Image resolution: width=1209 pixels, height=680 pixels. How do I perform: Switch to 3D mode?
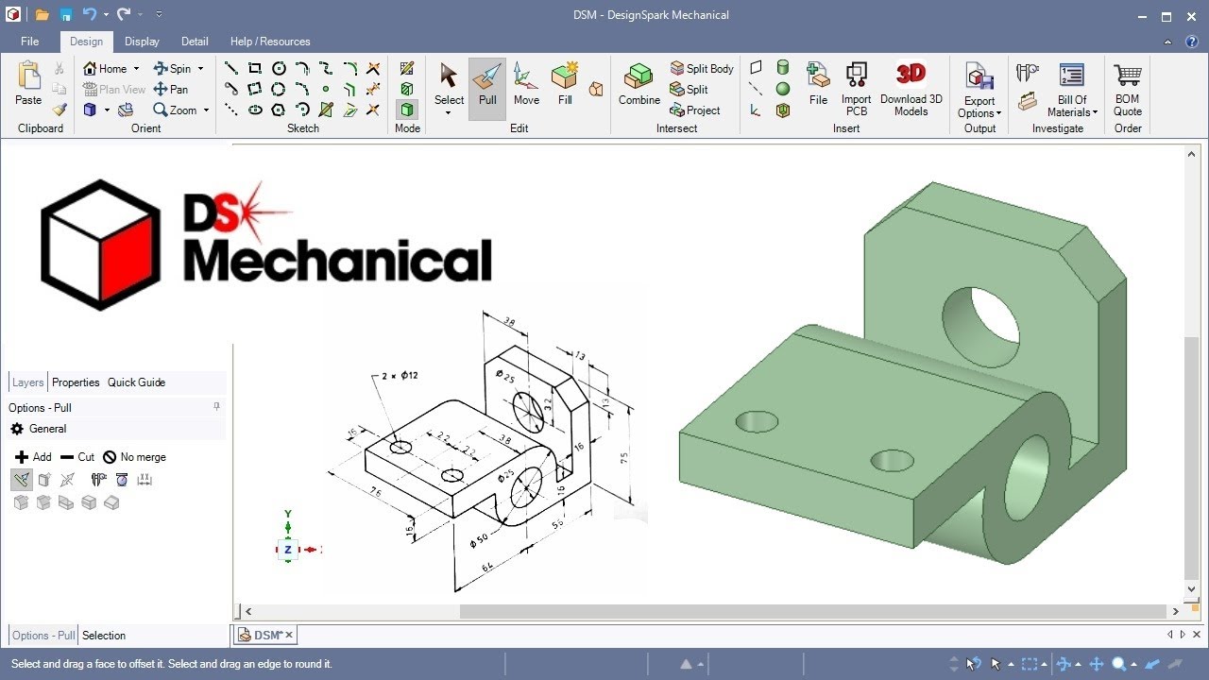407,110
